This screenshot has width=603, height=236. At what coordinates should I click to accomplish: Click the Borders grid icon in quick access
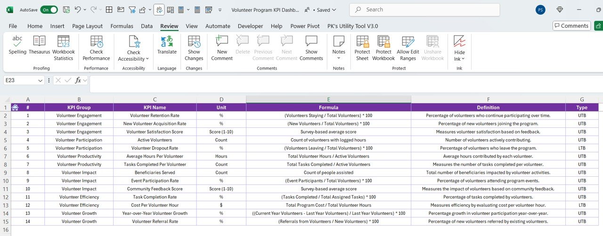pos(109,9)
